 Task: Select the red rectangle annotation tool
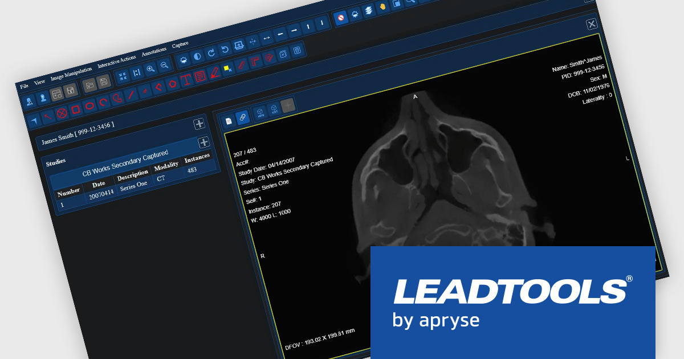pyautogui.click(x=75, y=109)
